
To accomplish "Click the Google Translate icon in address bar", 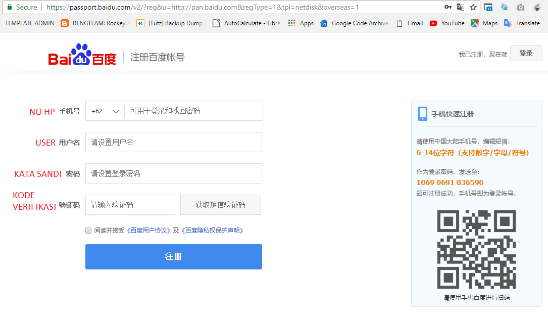I will 460,7.
